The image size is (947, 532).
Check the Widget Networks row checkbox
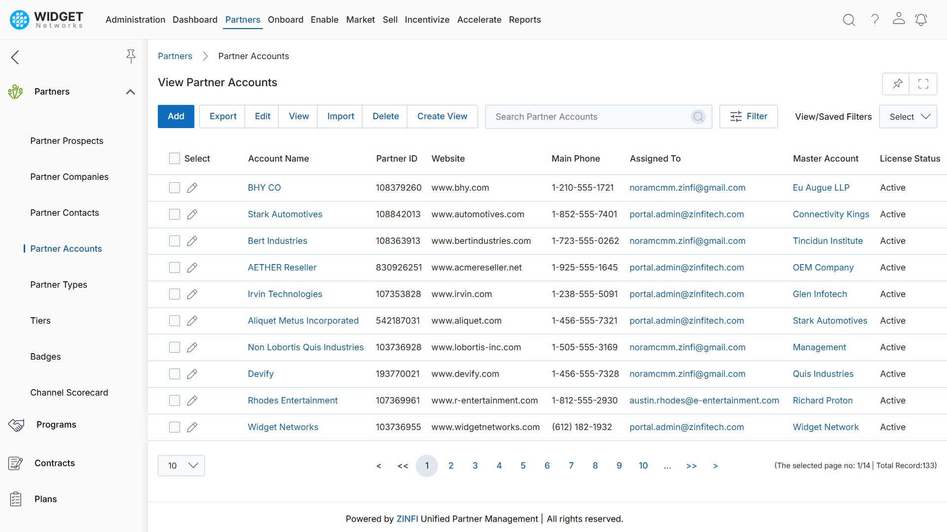click(175, 427)
